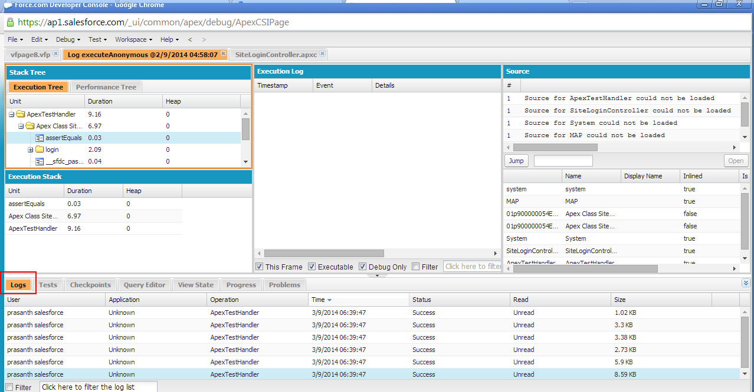
Task: Collapse the bottom panel with double-chevron icon
Action: tap(746, 283)
